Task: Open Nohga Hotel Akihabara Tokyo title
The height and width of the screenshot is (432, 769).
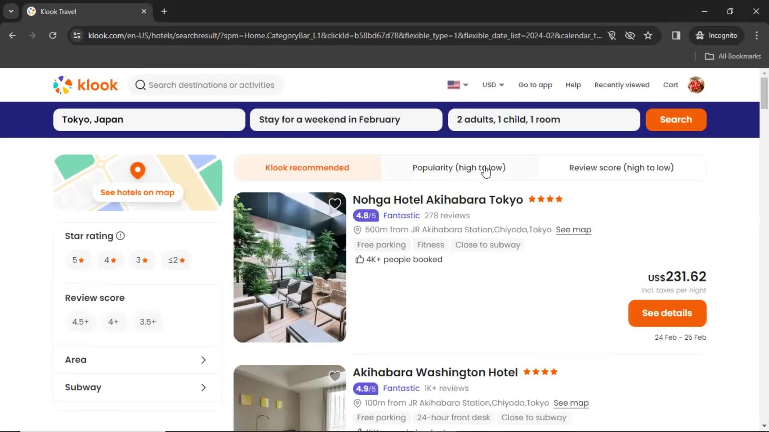Action: tap(438, 200)
